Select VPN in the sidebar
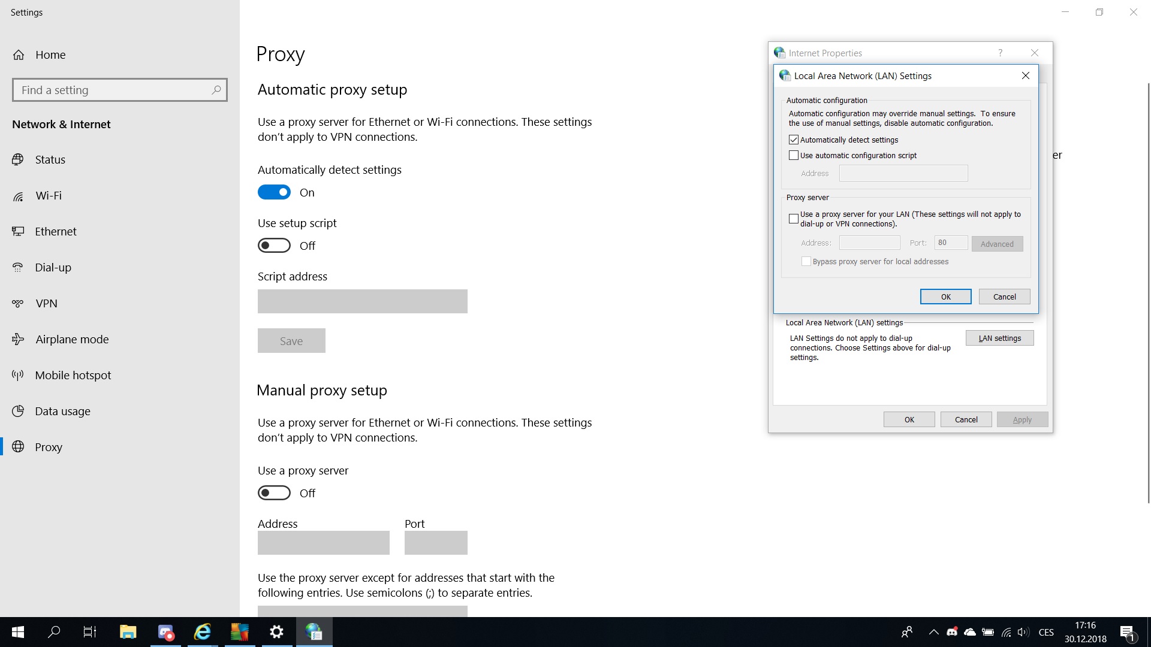Image resolution: width=1151 pixels, height=647 pixels. click(35, 303)
